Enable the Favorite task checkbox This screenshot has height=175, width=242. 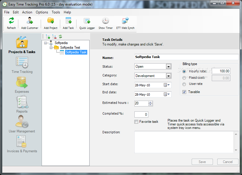[x=136, y=122]
